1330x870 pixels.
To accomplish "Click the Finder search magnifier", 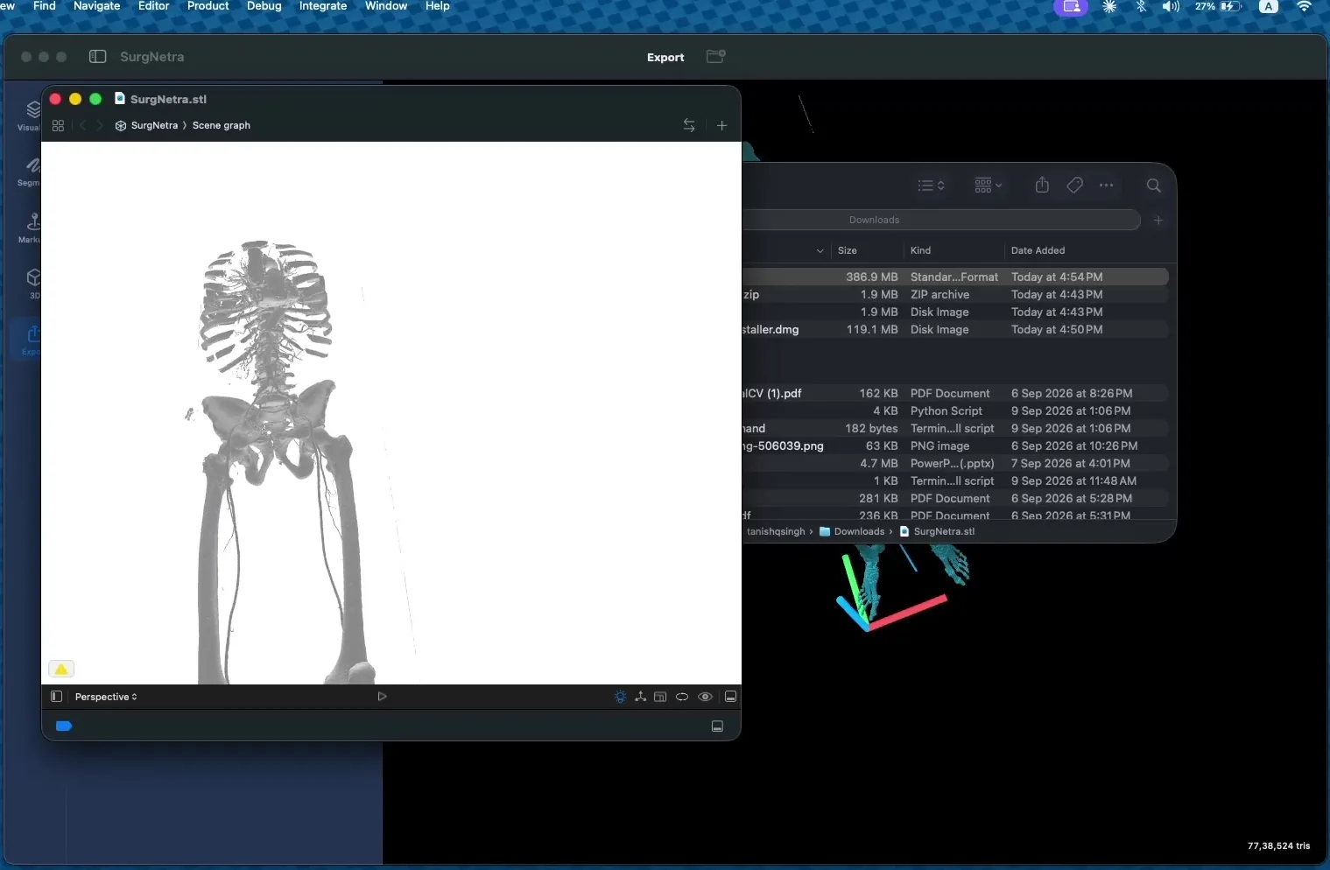I will [x=1154, y=186].
